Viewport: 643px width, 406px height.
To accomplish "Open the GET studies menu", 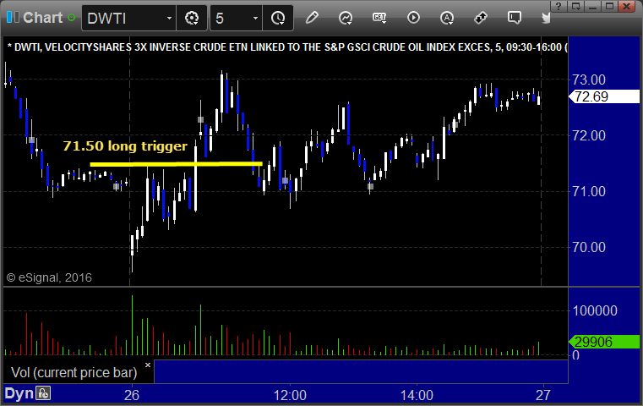I will (379, 18).
